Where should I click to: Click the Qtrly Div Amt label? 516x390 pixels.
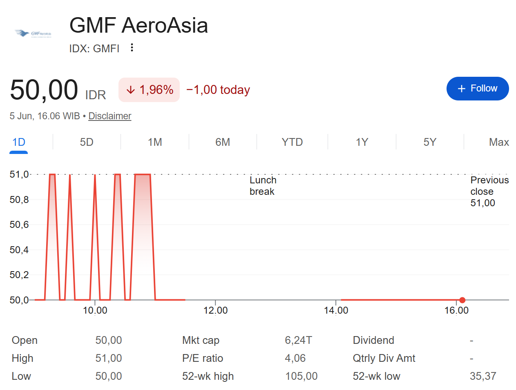pos(384,358)
